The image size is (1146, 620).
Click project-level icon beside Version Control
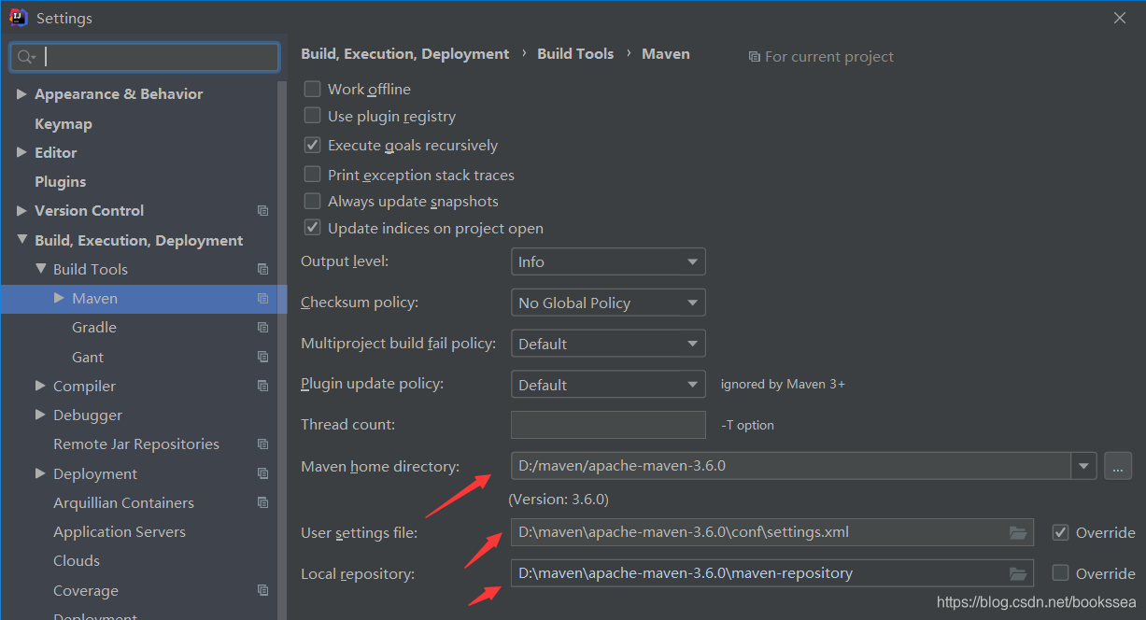[x=262, y=211]
